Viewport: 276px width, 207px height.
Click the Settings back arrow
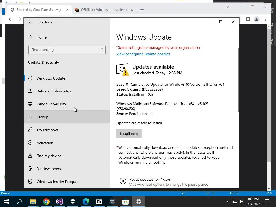[30, 22]
